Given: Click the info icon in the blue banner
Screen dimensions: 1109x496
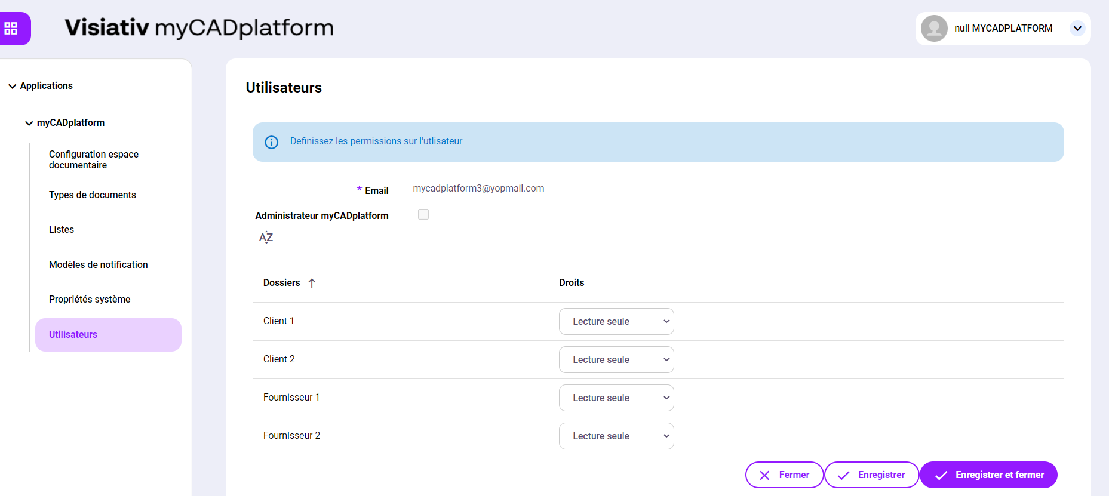Looking at the screenshot, I should click(x=272, y=142).
